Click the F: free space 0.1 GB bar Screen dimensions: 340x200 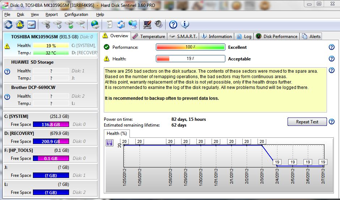pyautogui.click(x=51, y=158)
